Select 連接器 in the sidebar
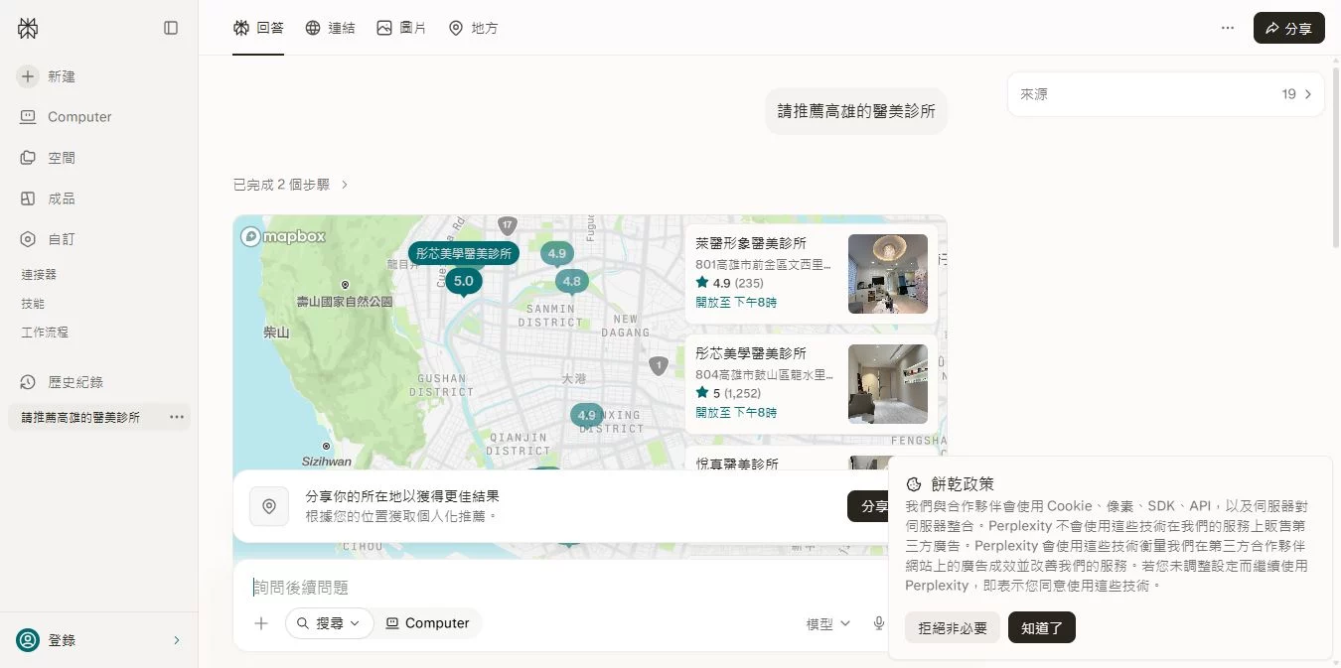 coord(39,274)
